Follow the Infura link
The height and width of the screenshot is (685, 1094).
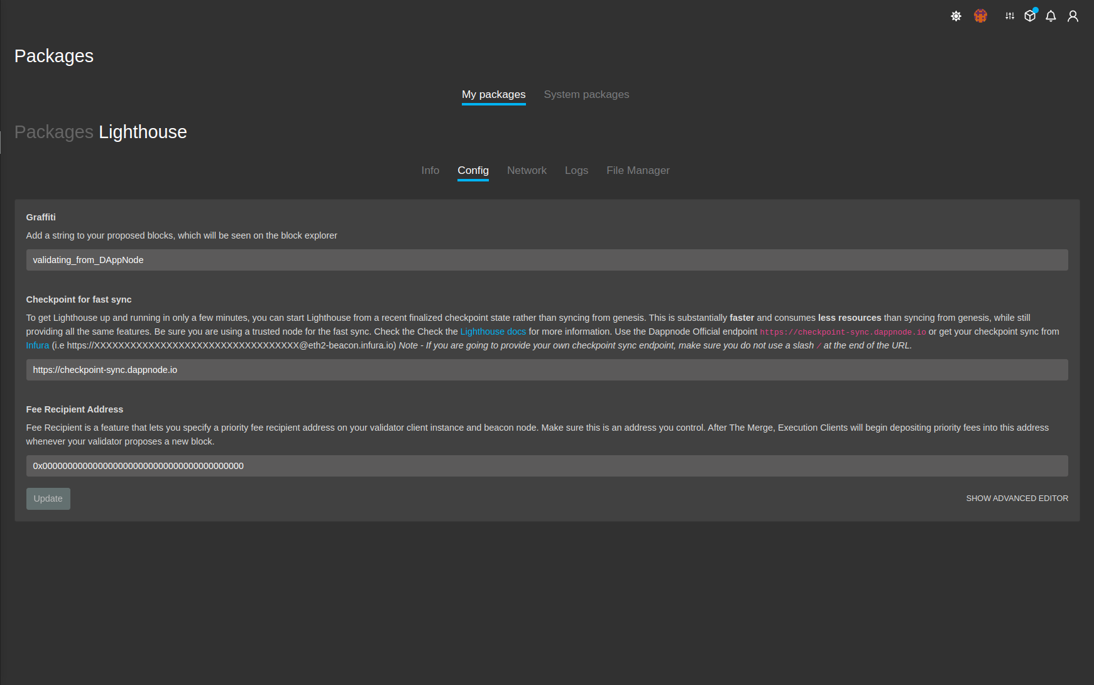37,345
